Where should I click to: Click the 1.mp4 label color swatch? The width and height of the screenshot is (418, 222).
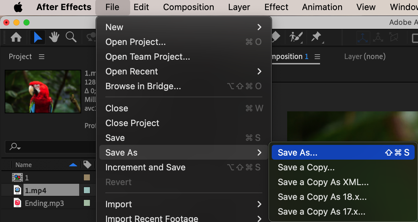click(x=87, y=190)
